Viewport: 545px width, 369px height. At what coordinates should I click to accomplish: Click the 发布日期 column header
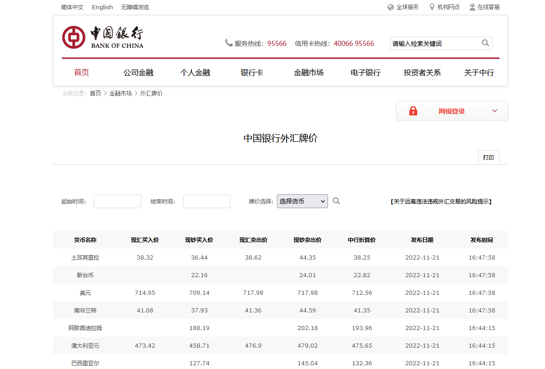(x=422, y=240)
